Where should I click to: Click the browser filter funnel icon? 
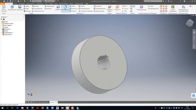[x=1, y=19]
